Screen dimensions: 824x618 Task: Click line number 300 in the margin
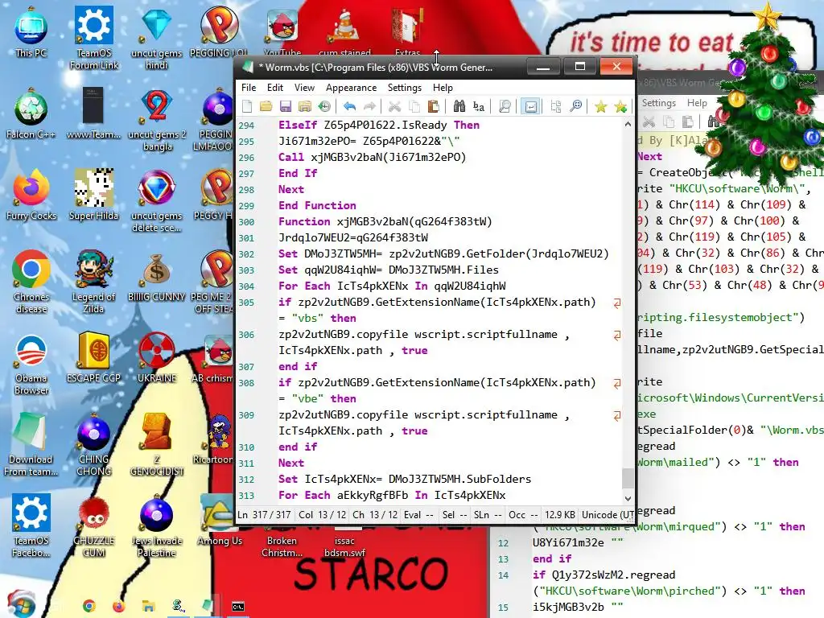point(246,222)
